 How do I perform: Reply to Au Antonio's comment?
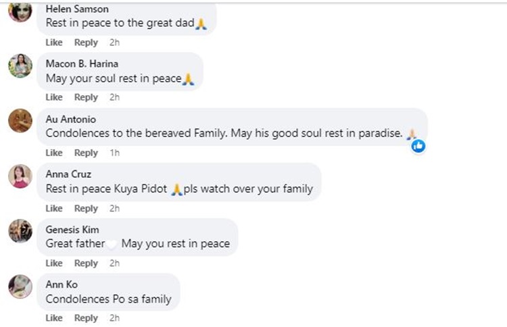point(86,153)
